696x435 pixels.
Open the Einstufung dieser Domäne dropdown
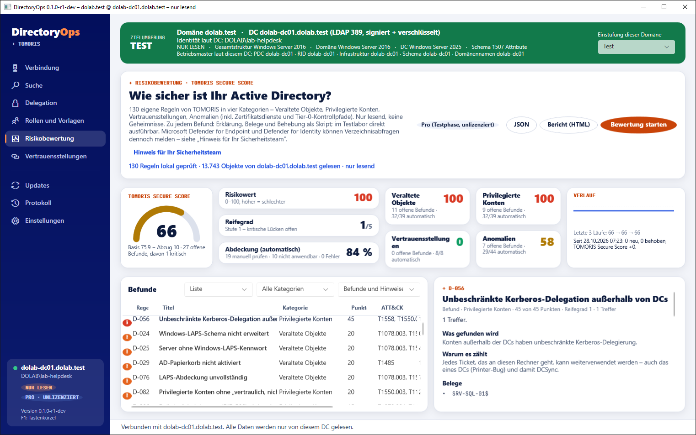pos(636,47)
